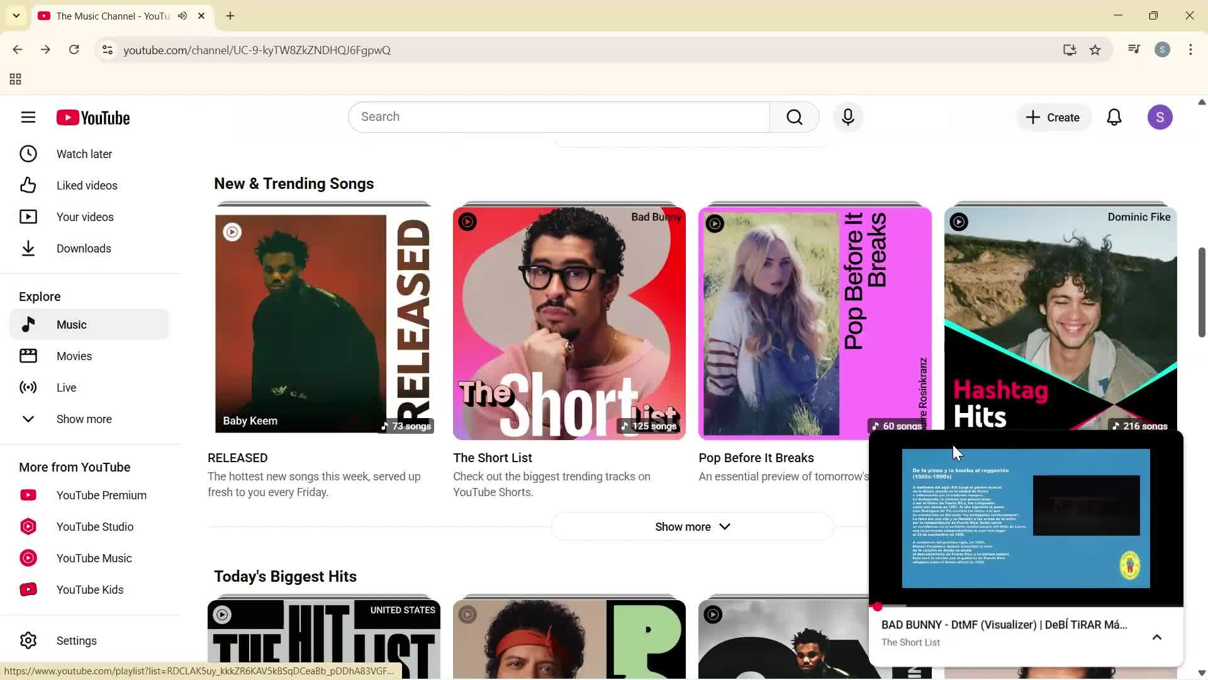
Task: Open Settings from the sidebar menu
Action: pos(76,640)
